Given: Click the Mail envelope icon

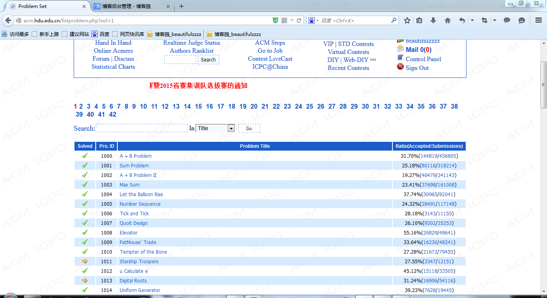Looking at the screenshot, I should [x=400, y=49].
